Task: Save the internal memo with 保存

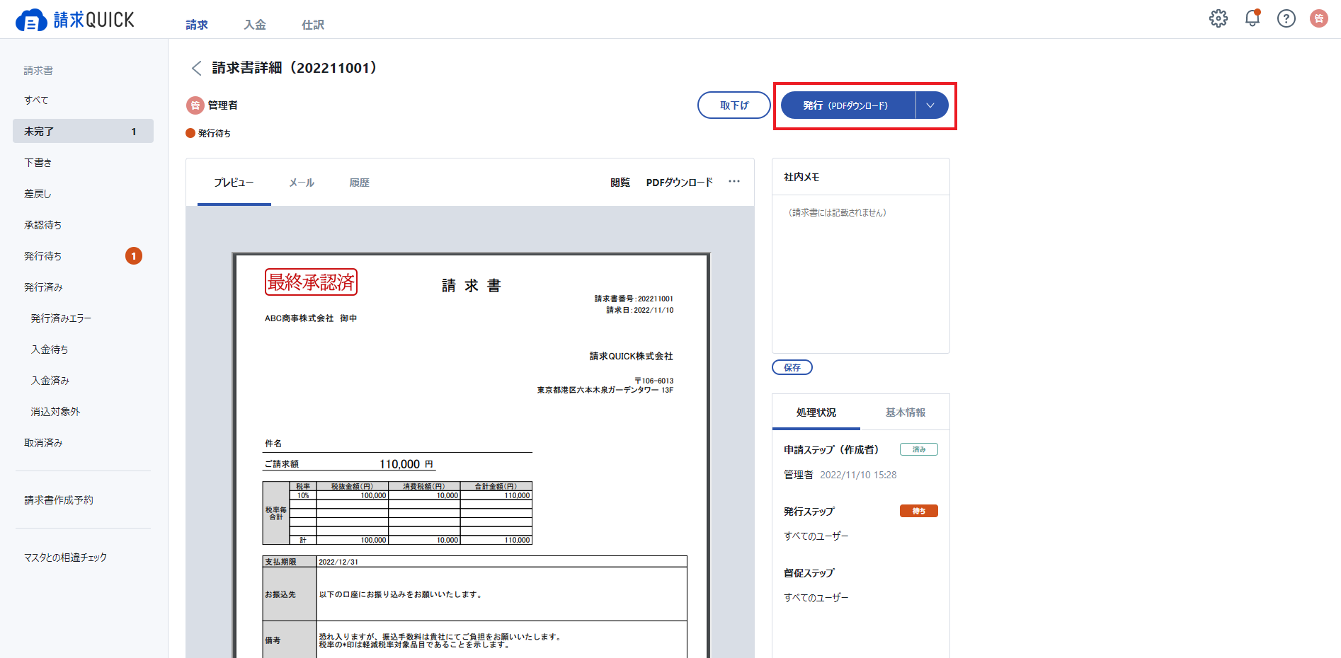Action: [x=792, y=367]
